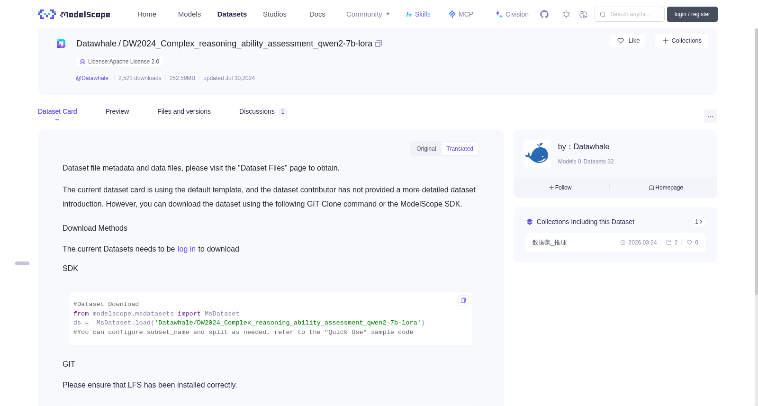The width and height of the screenshot is (758, 406).
Task: Click 'Datasets 32' under Datawhale
Action: pyautogui.click(x=598, y=162)
